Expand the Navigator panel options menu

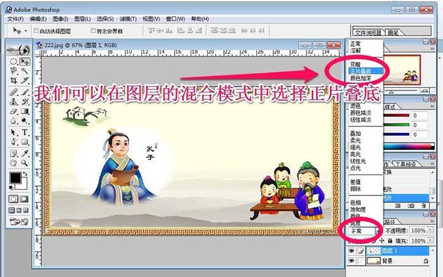(x=432, y=49)
